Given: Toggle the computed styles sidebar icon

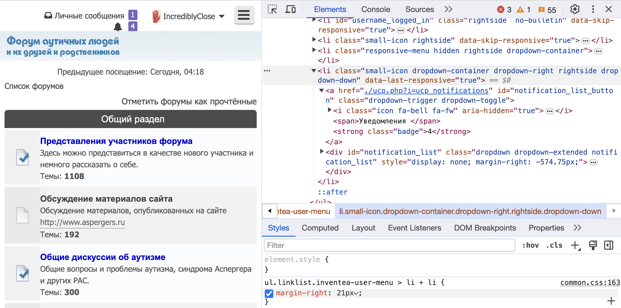Looking at the screenshot, I should [609, 245].
